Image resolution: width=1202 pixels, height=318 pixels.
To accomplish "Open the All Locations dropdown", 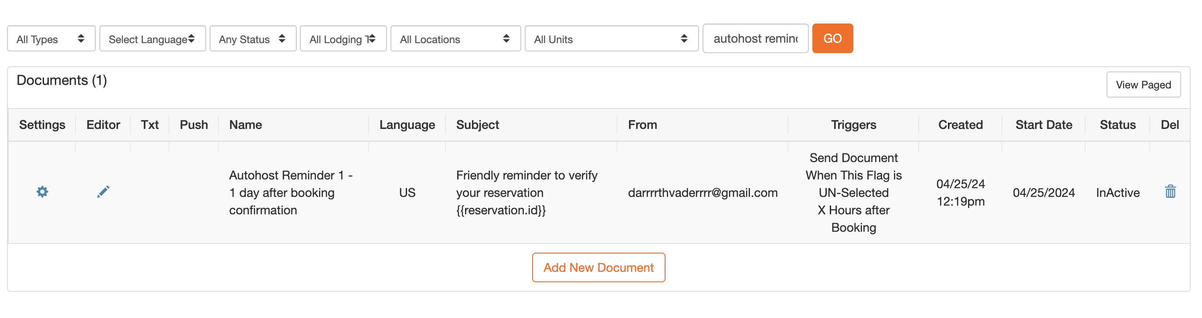I will [455, 39].
